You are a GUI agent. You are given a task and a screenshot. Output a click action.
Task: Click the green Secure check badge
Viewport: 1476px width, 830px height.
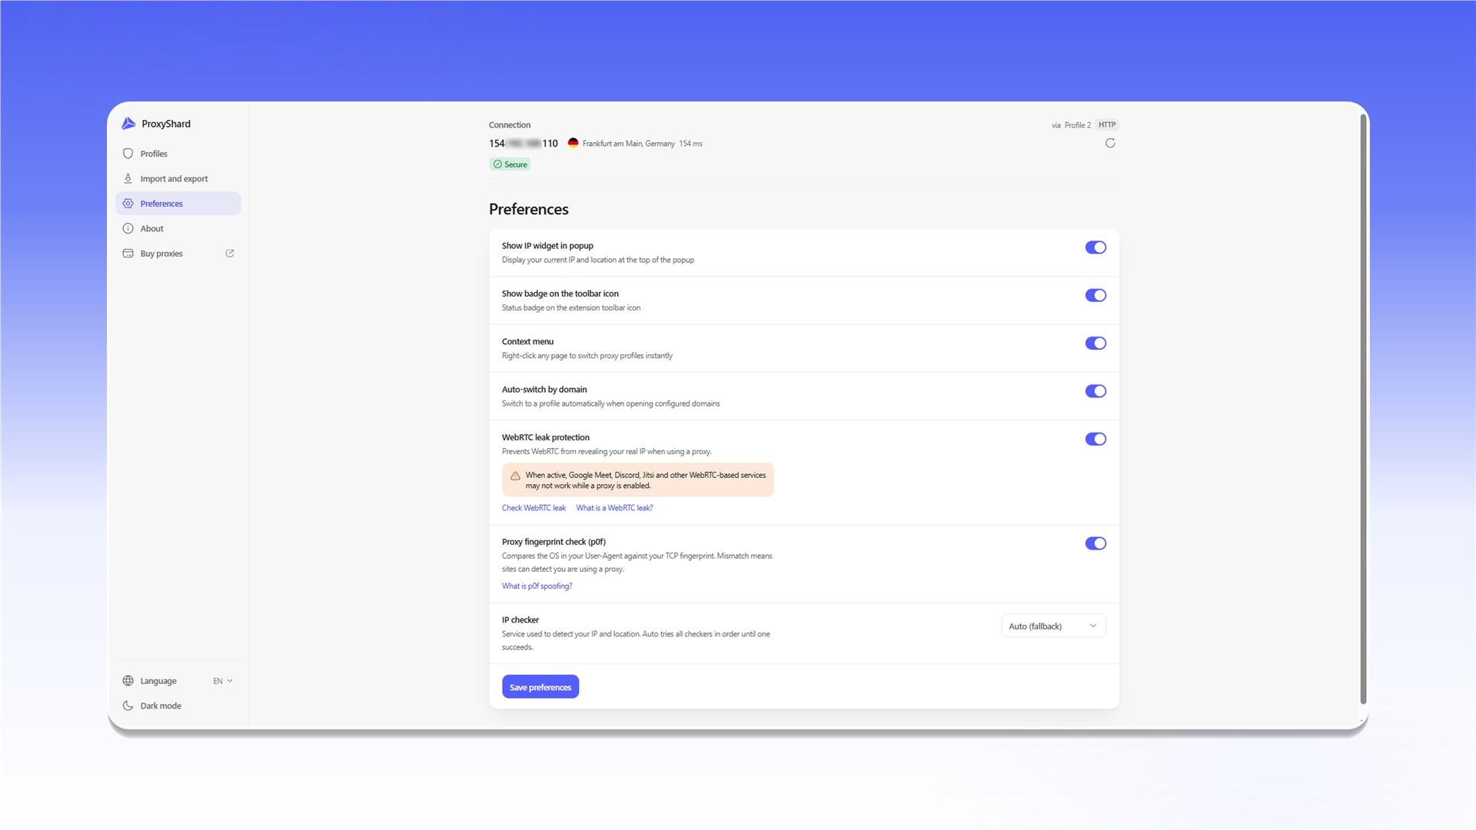510,164
